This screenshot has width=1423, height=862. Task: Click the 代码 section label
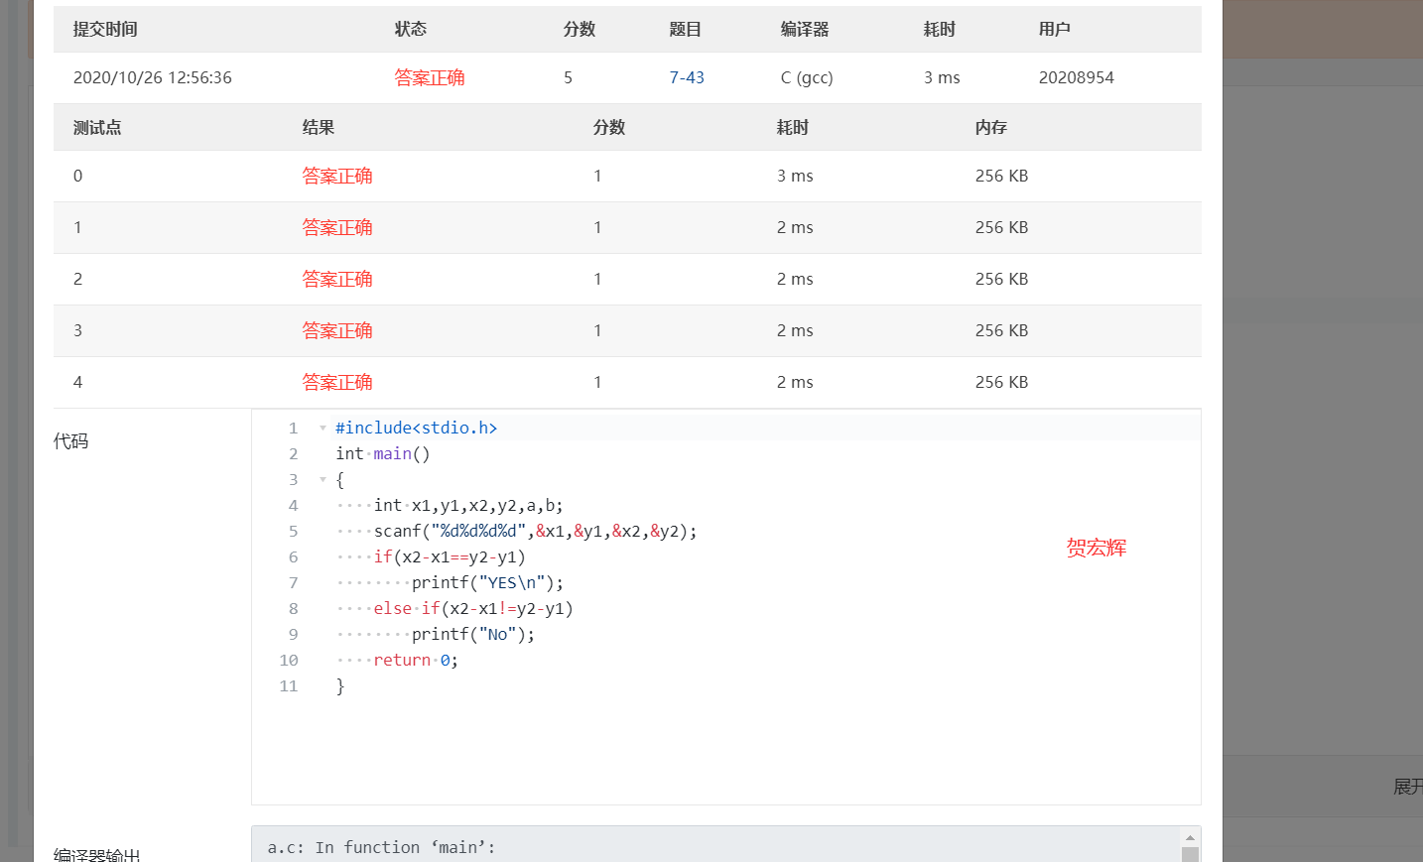pos(71,440)
